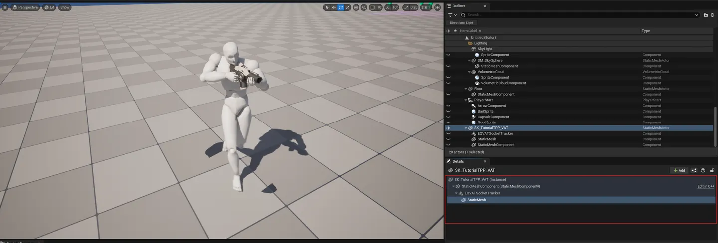Screen dimensions: 718x243
Task: Toggle the Details panel lock icon
Action: click(713, 170)
